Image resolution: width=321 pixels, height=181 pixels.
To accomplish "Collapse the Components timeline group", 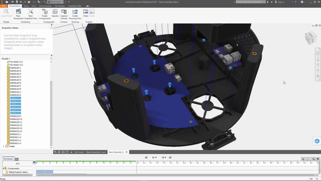I will click(x=4, y=168).
